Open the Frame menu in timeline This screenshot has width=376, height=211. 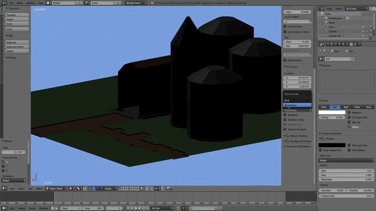(32, 209)
